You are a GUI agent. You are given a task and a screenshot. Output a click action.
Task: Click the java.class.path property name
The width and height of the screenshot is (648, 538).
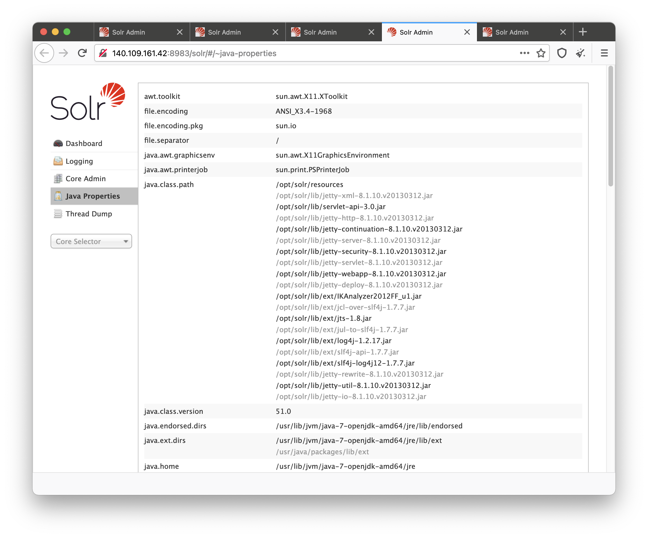(x=169, y=184)
